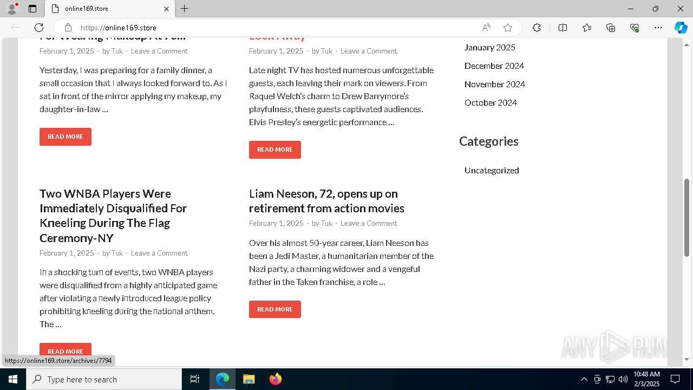Viewport: 693px width, 390px height.
Task: Add this page to favorites star
Action: point(507,28)
